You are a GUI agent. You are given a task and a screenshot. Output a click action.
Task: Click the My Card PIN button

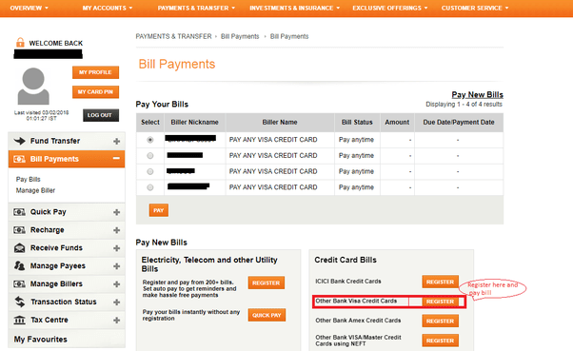tap(95, 91)
